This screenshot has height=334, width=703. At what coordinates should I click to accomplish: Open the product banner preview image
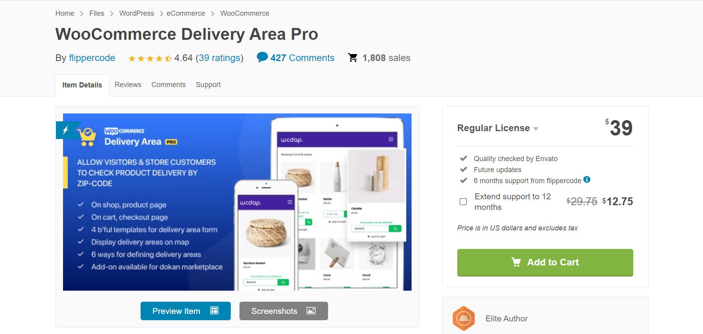(237, 202)
